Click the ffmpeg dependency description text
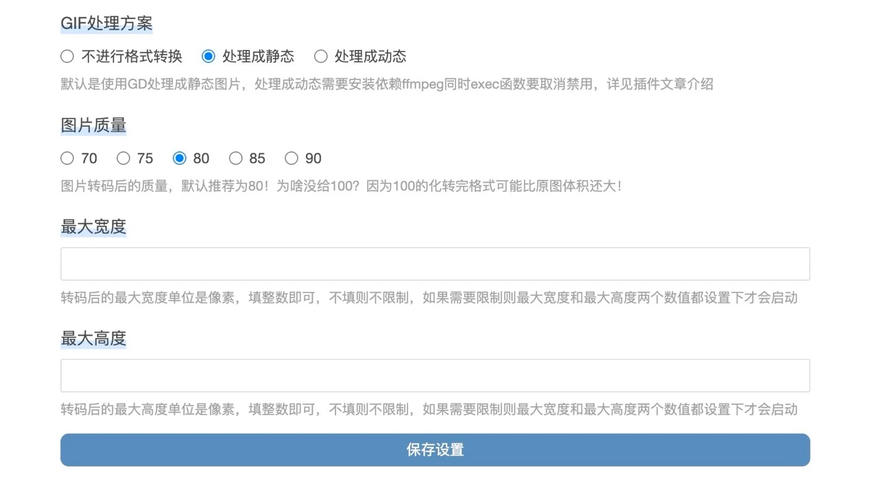This screenshot has height=483, width=878. click(387, 84)
